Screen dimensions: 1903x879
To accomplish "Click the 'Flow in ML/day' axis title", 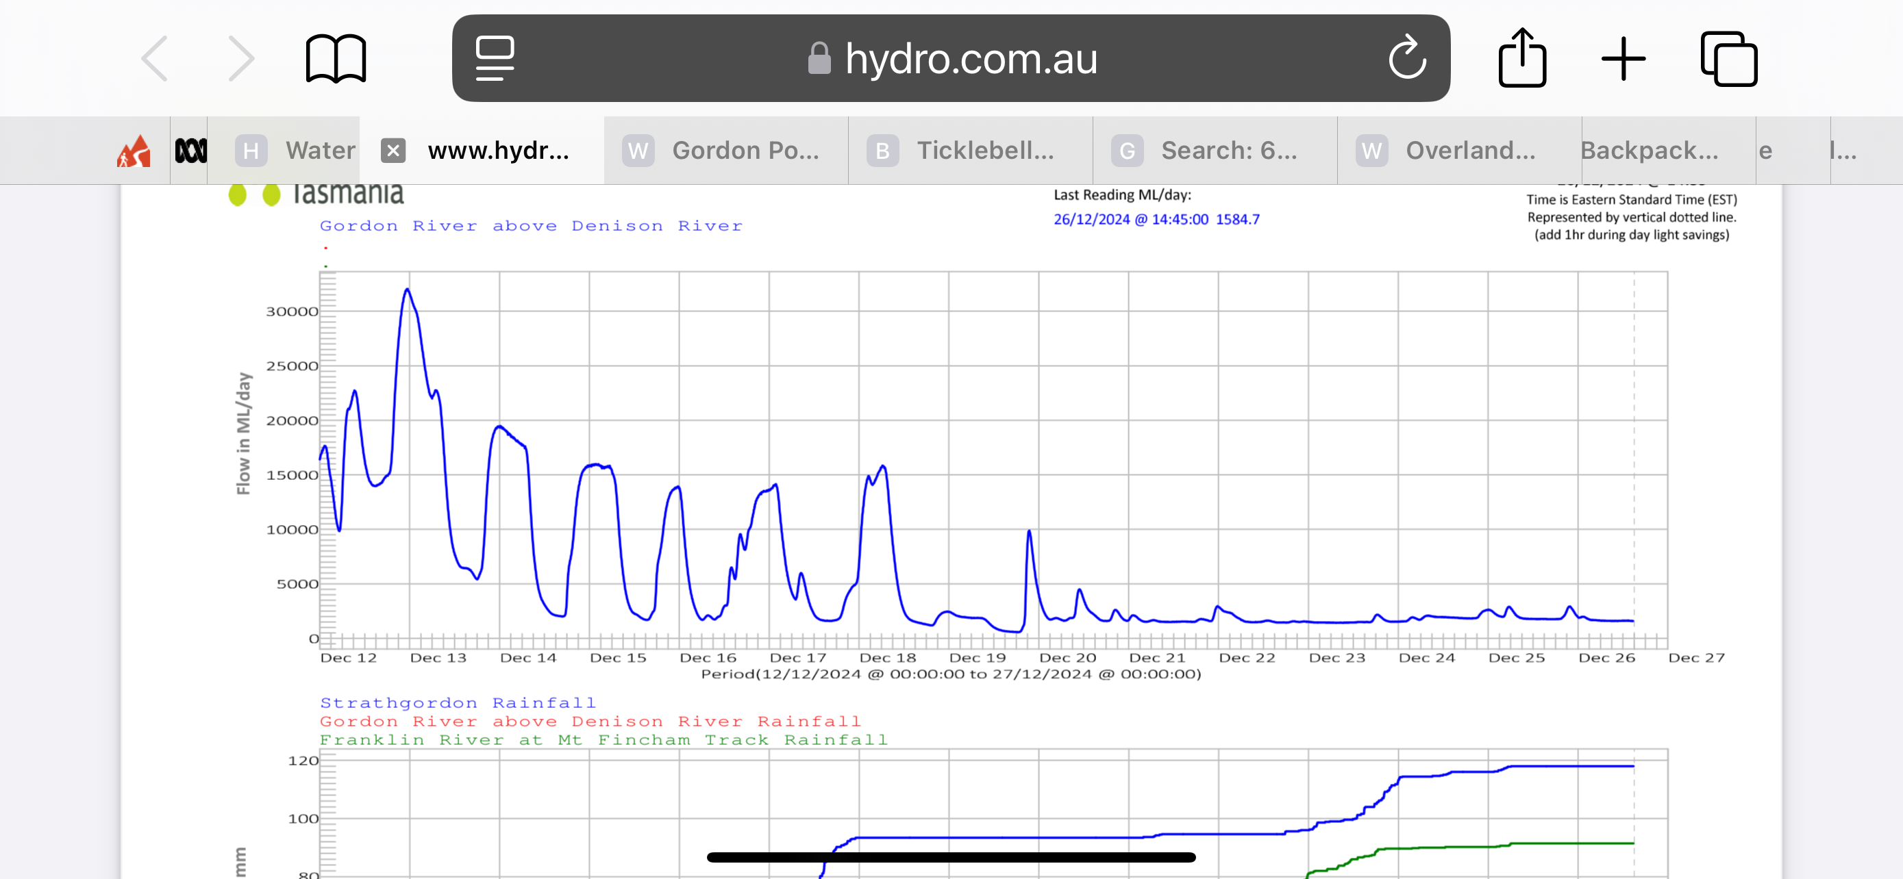I will pos(243,433).
